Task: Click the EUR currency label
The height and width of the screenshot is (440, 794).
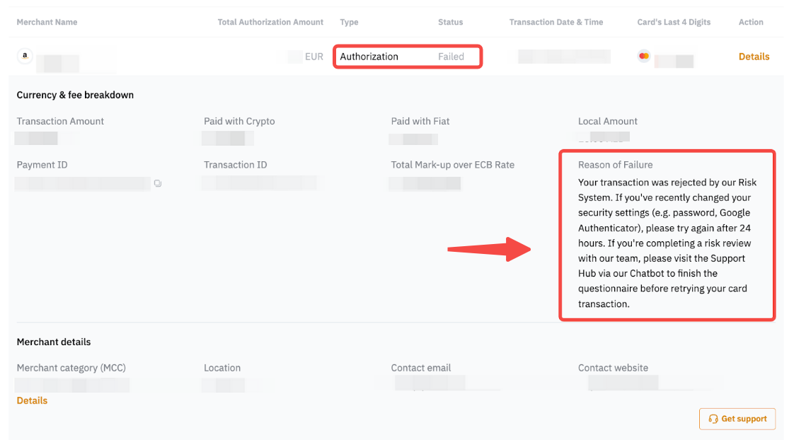Action: pos(314,57)
